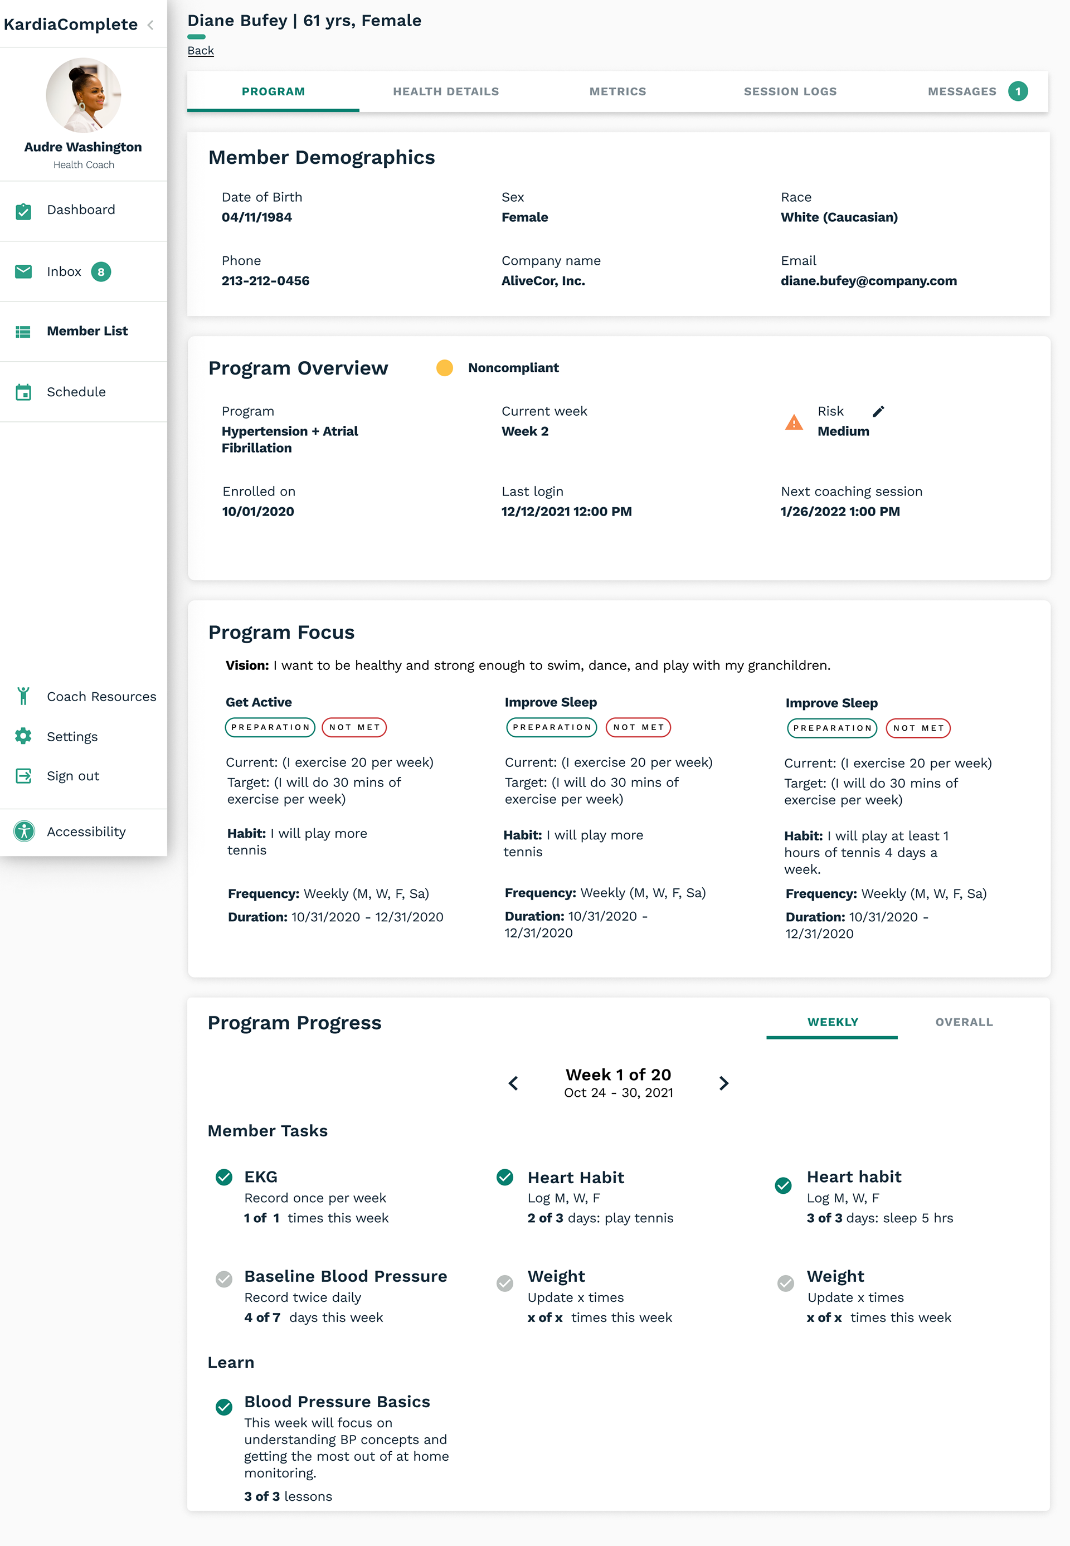Screen dimensions: 1070x1546
Task: Click the Inbox envelope icon
Action: (x=23, y=271)
